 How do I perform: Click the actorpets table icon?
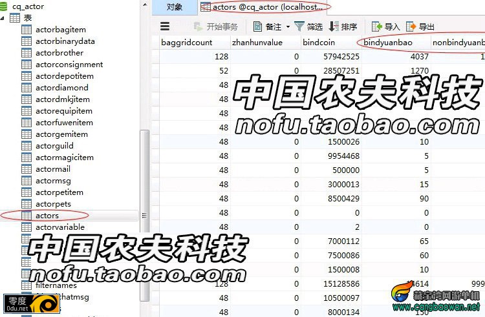point(27,204)
